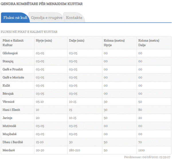This screenshot has width=172, height=160.
Task: Click the Pikat e Kalimit Kufitar header
Action: pyautogui.click(x=13, y=43)
